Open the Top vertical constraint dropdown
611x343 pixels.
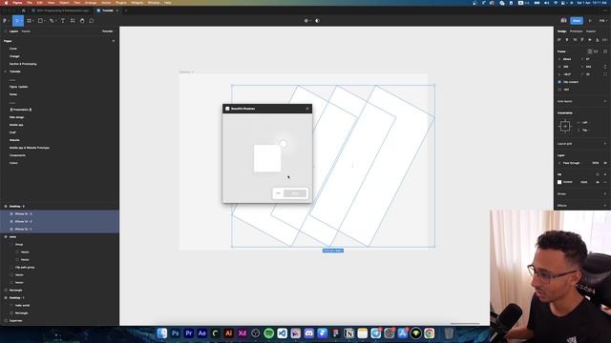coord(584,131)
